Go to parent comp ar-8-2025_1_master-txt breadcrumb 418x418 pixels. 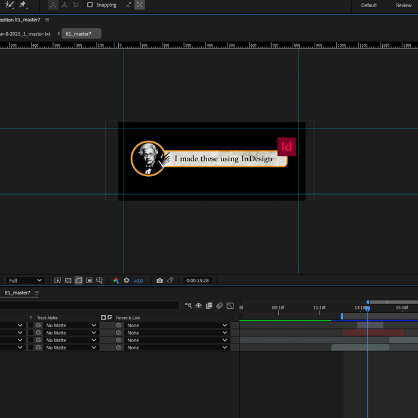[x=25, y=34]
